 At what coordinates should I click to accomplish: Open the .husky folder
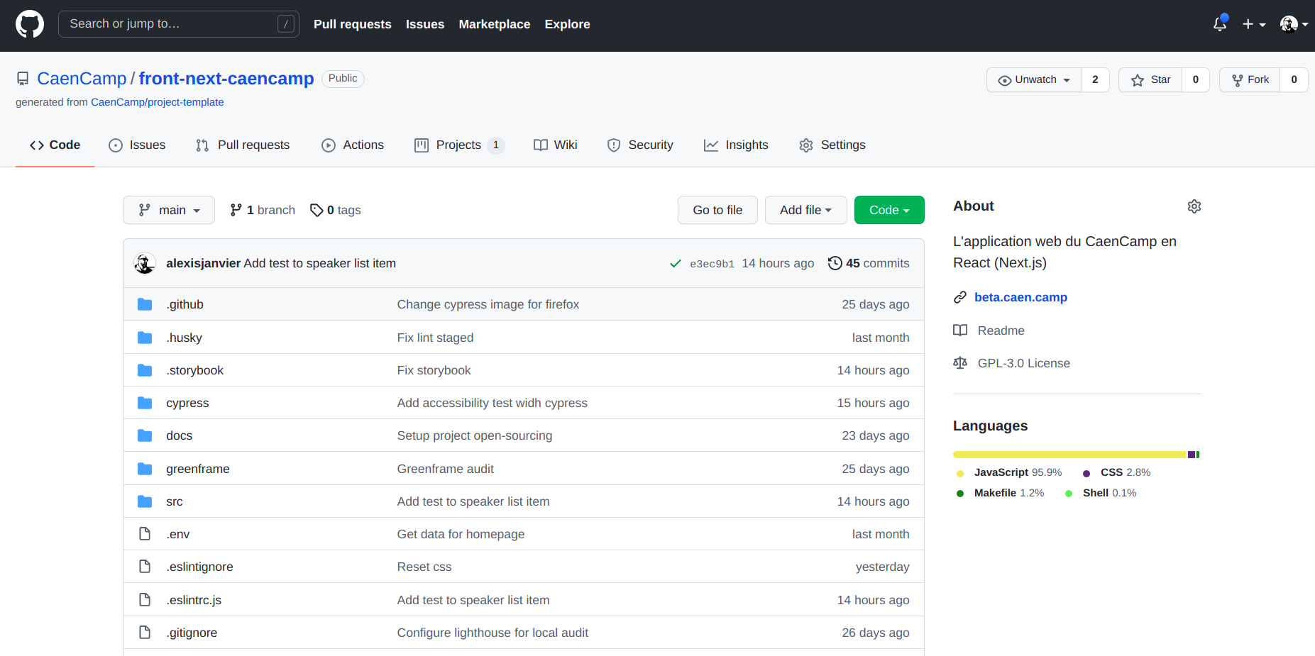185,338
